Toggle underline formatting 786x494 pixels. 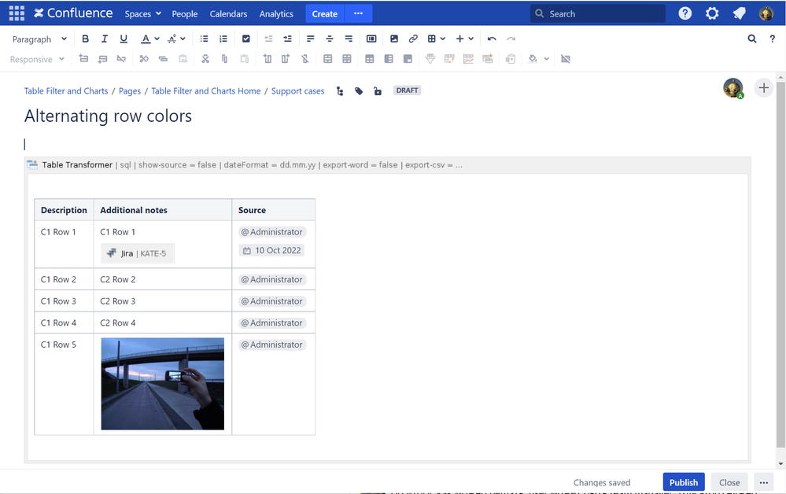tap(124, 39)
